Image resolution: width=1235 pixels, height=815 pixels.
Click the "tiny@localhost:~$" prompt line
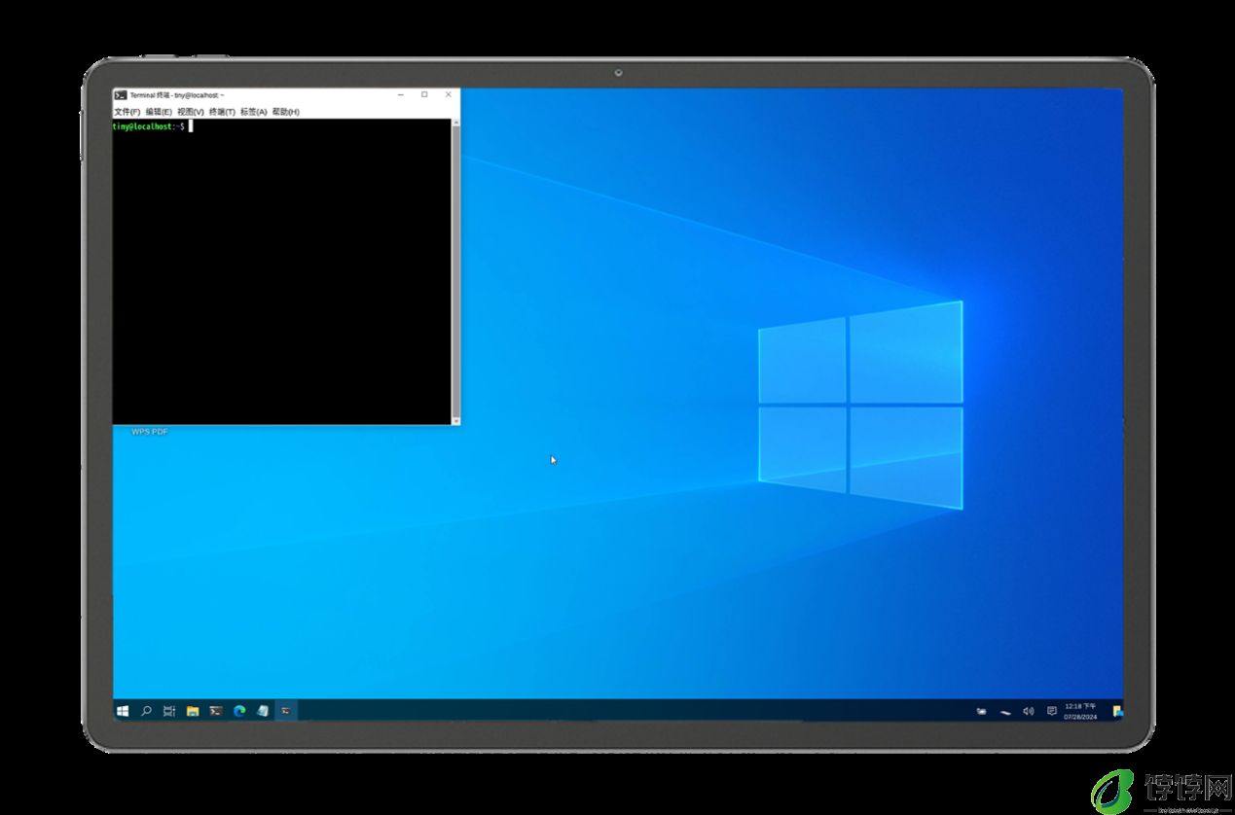point(149,126)
